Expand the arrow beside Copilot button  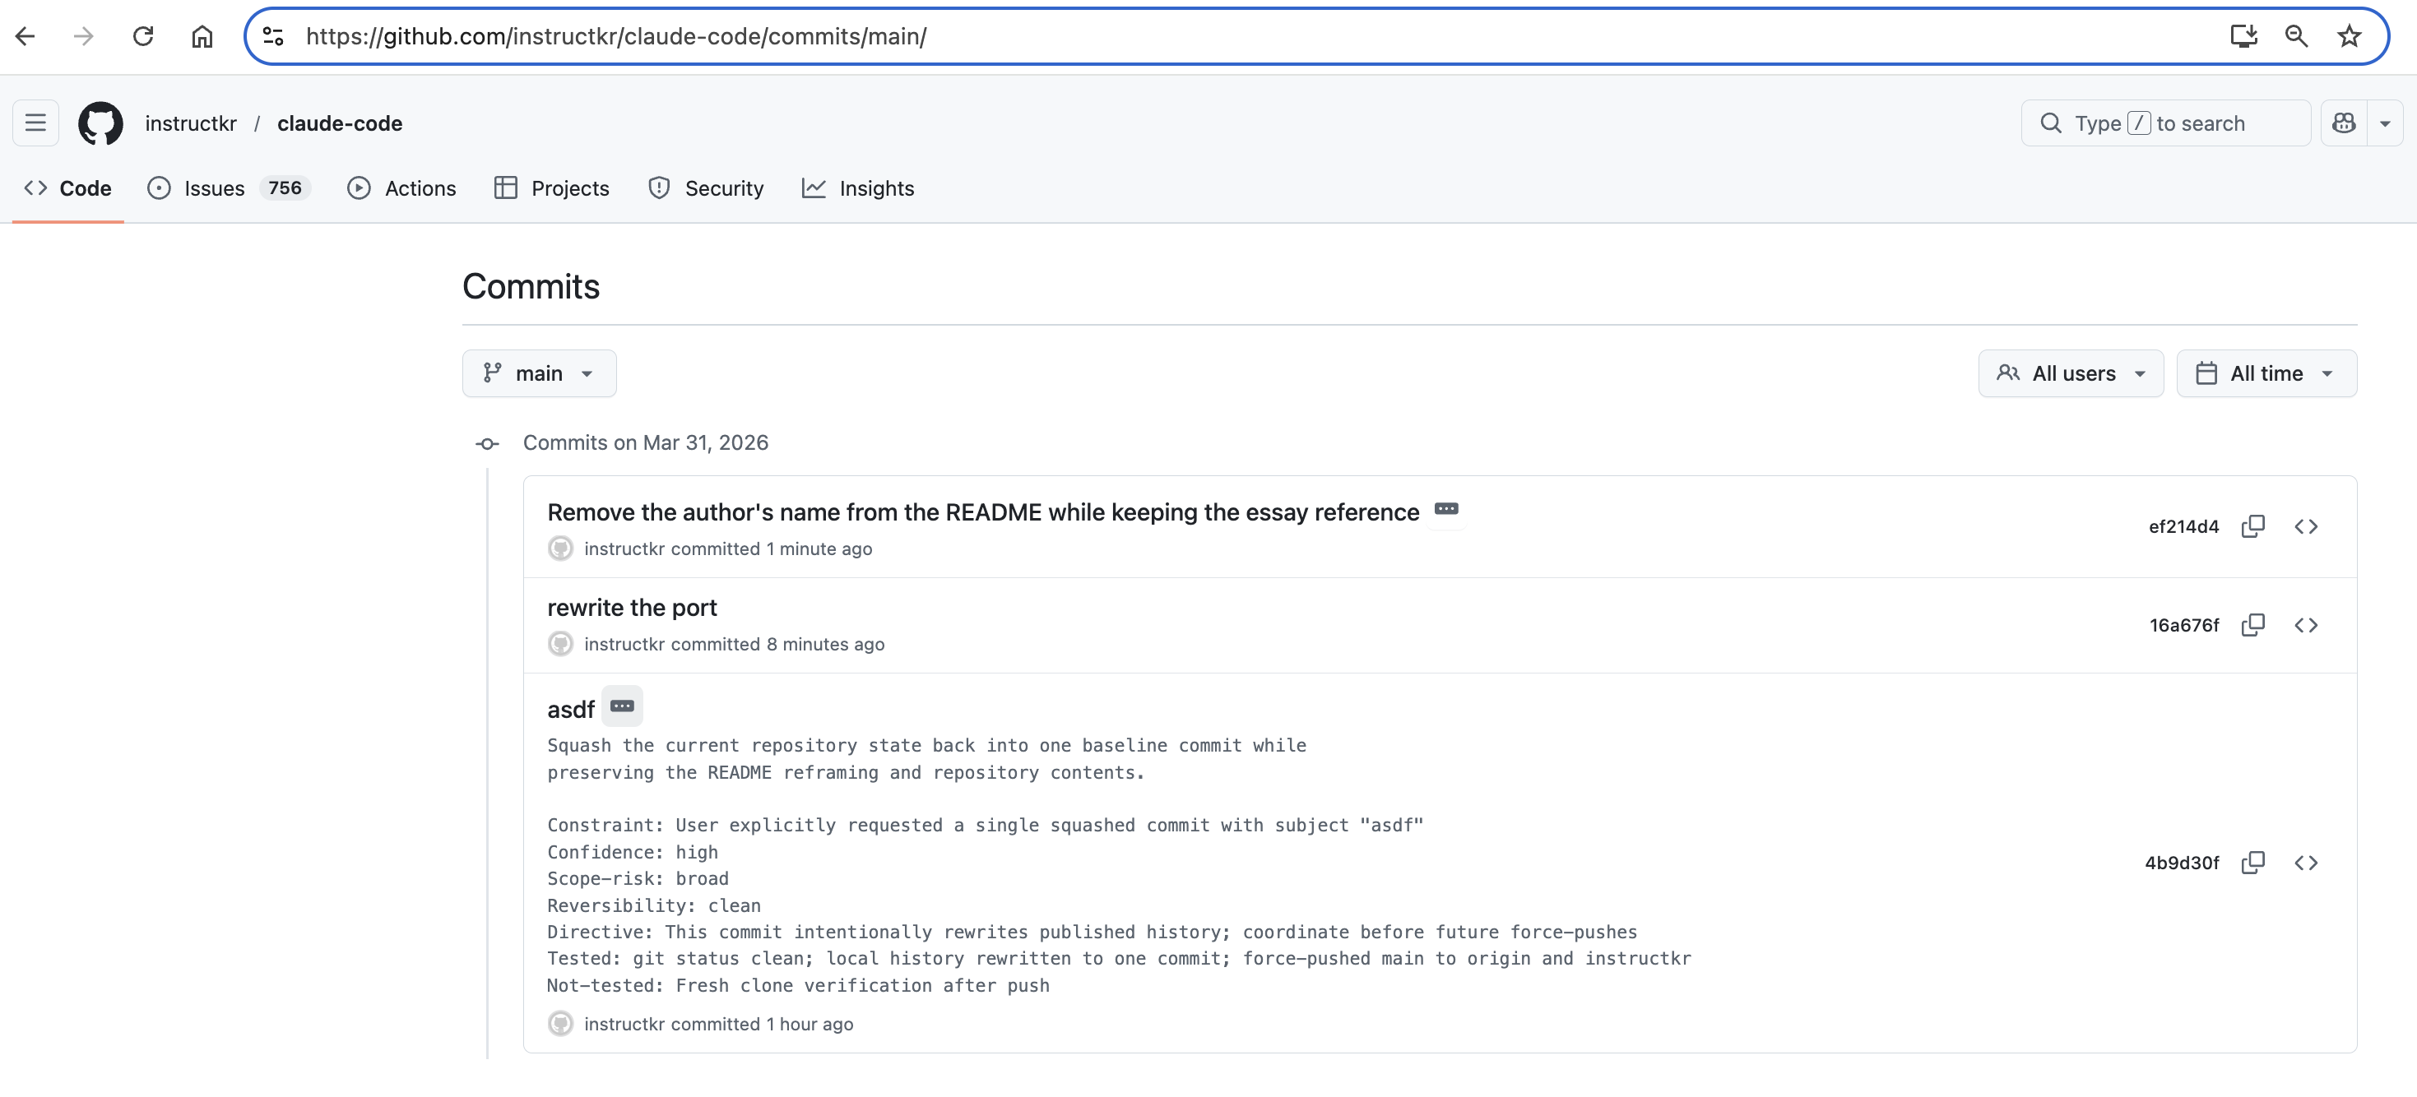pos(2384,123)
